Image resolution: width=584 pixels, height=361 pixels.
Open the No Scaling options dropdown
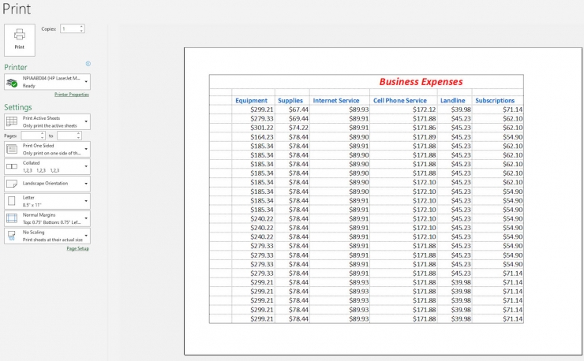[85, 236]
